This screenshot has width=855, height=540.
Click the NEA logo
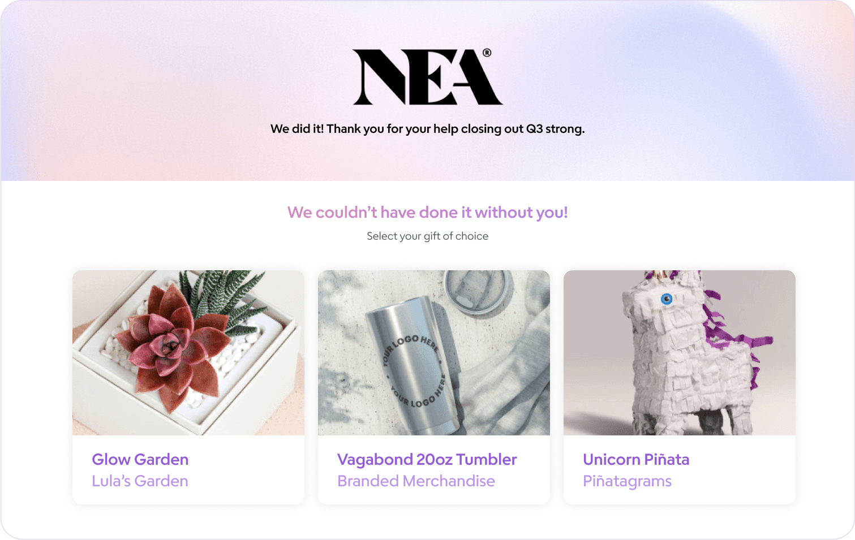pos(427,77)
